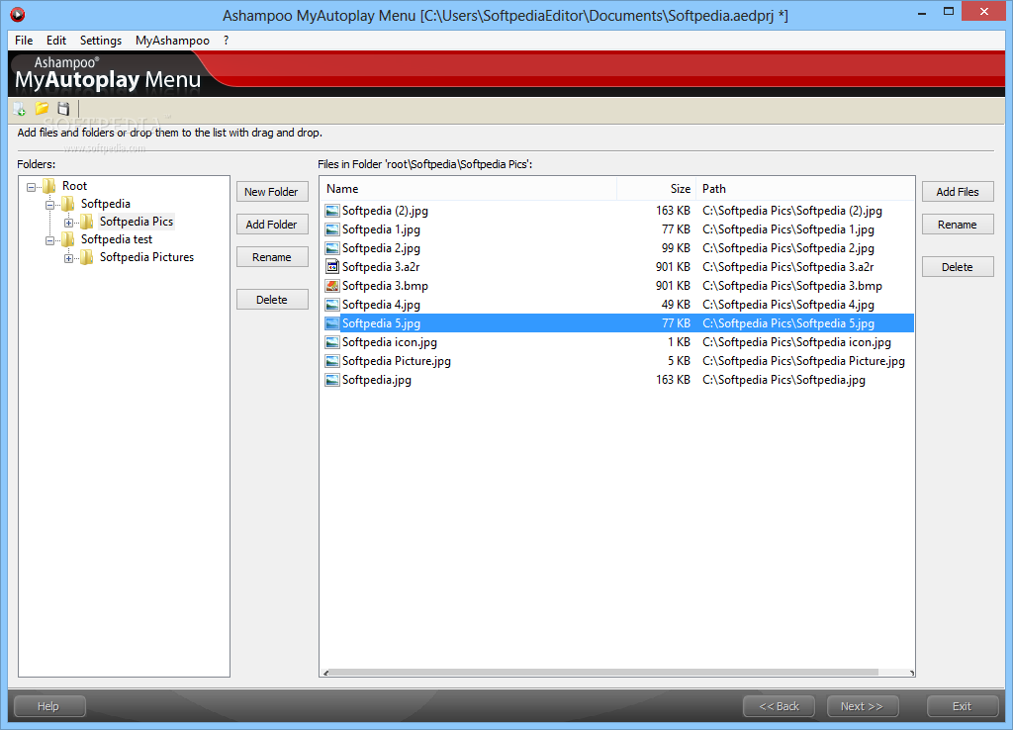Click the file icon of Softpedia 1.jpg

[332, 229]
